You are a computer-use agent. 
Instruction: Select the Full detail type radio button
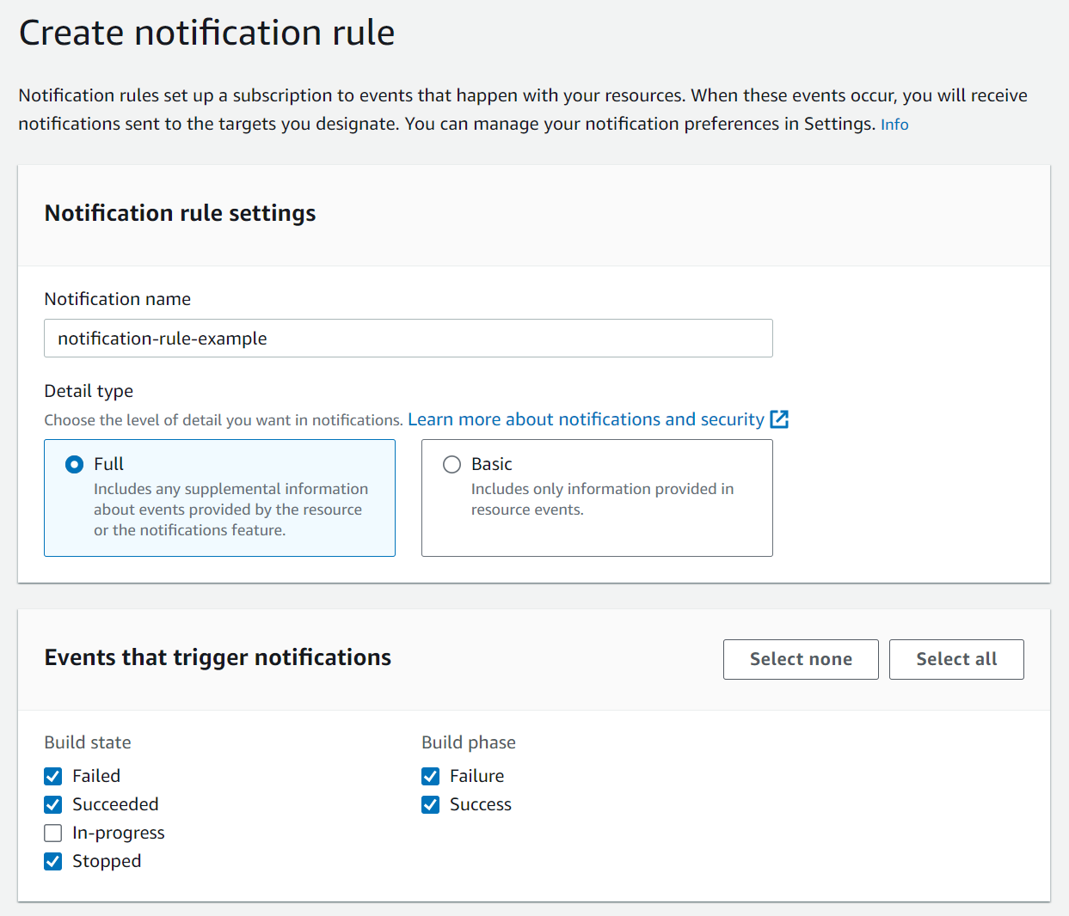[75, 464]
